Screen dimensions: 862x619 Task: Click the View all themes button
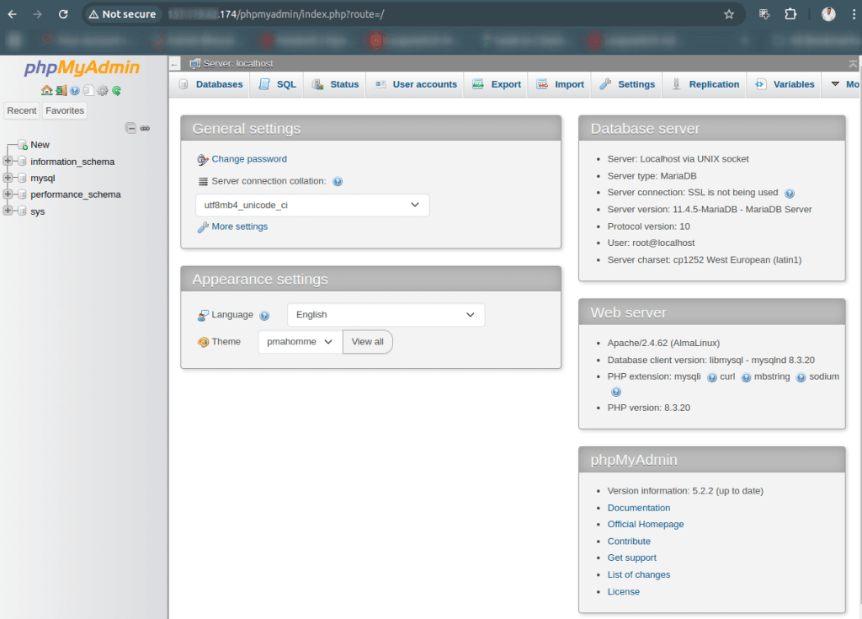pos(367,342)
